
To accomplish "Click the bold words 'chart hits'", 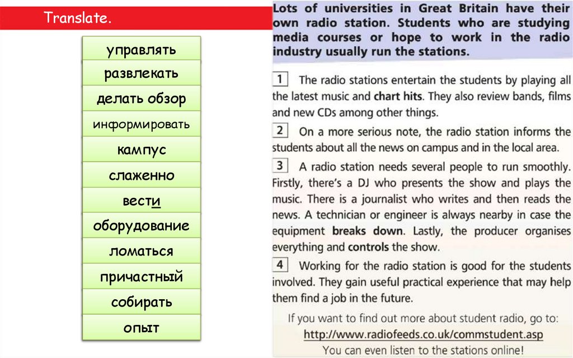I will tap(398, 96).
